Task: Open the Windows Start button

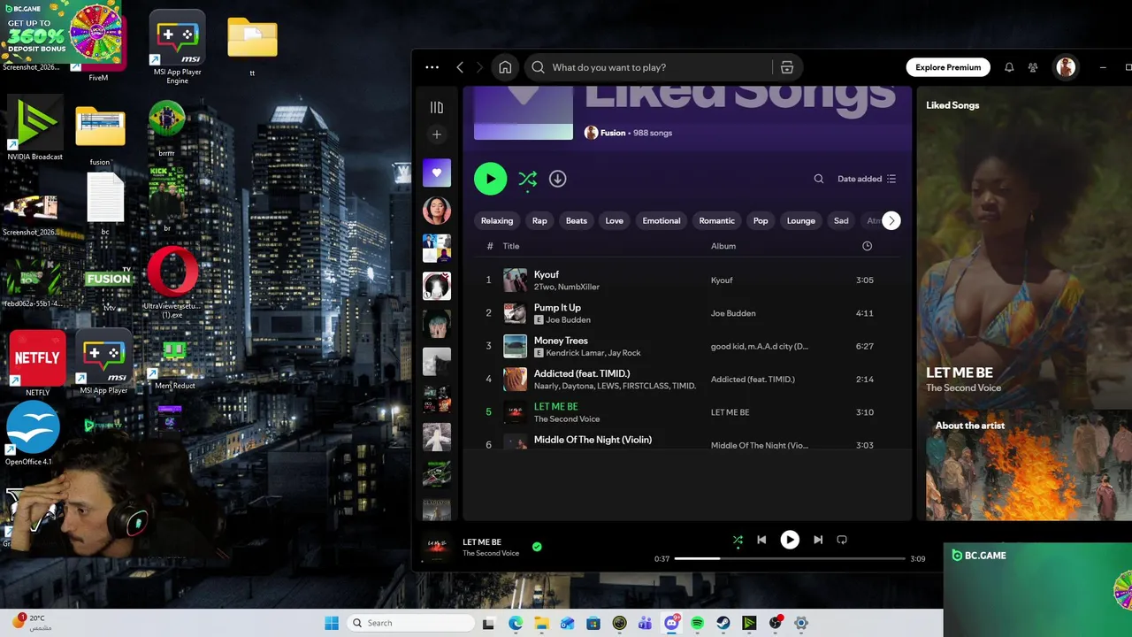Action: (x=332, y=623)
